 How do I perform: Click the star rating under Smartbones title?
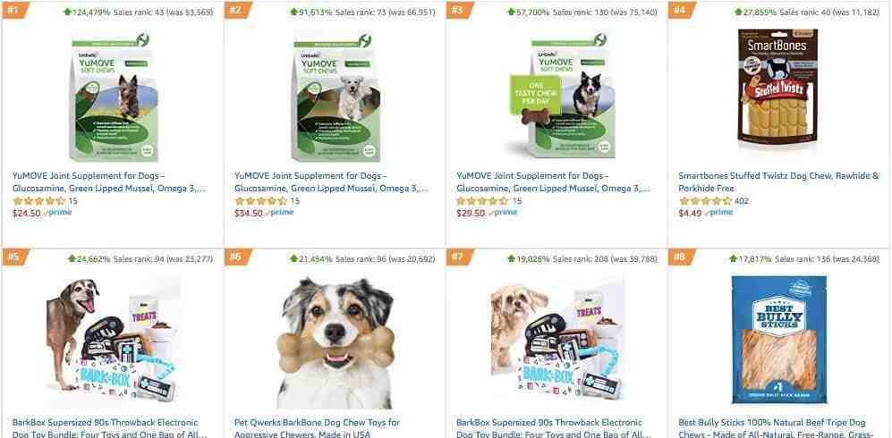coord(705,200)
